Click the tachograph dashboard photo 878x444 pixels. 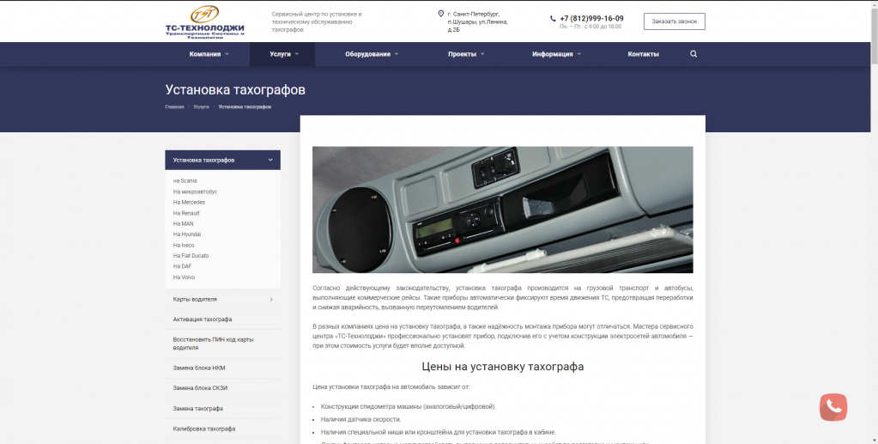pyautogui.click(x=502, y=210)
